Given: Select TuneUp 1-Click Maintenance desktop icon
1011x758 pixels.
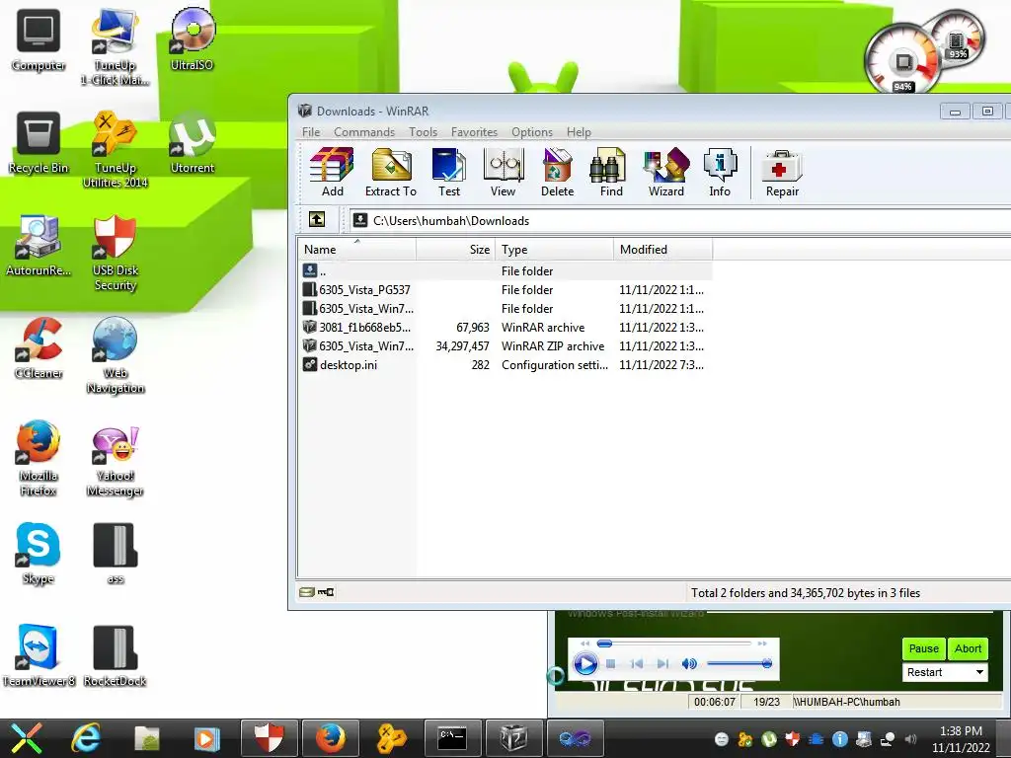Looking at the screenshot, I should tap(115, 47).
